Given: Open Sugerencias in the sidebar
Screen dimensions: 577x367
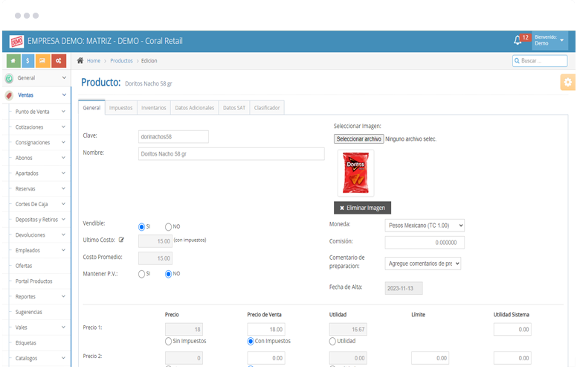Looking at the screenshot, I should point(29,312).
